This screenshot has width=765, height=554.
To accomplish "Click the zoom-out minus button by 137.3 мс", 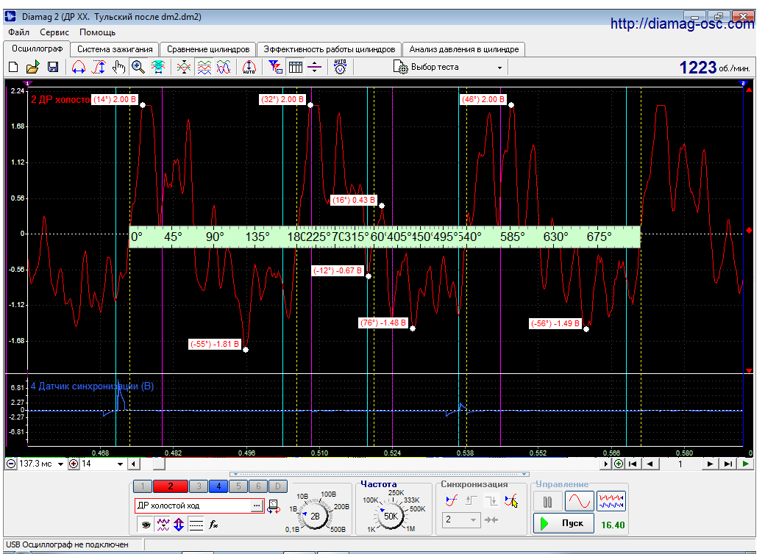I will coord(11,464).
